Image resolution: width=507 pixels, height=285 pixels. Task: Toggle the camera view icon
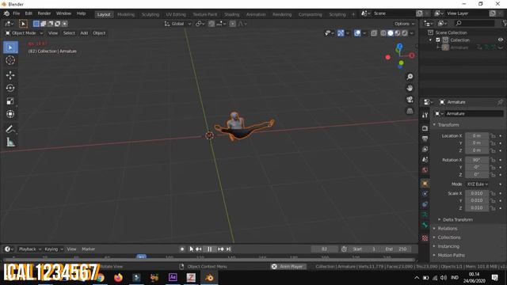[x=410, y=100]
